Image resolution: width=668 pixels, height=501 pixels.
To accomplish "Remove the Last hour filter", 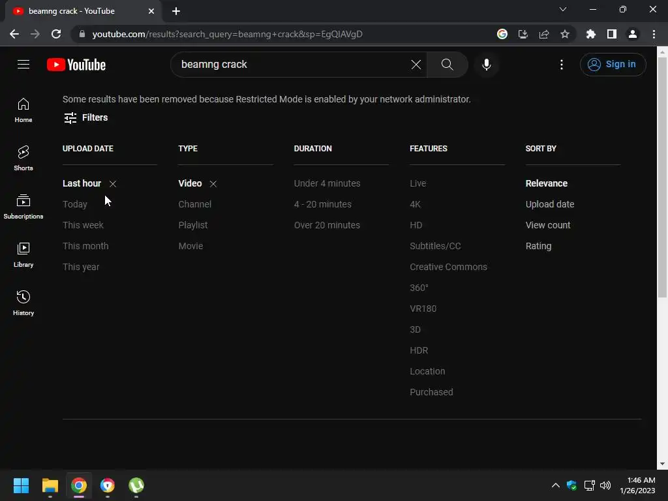I will [x=112, y=183].
